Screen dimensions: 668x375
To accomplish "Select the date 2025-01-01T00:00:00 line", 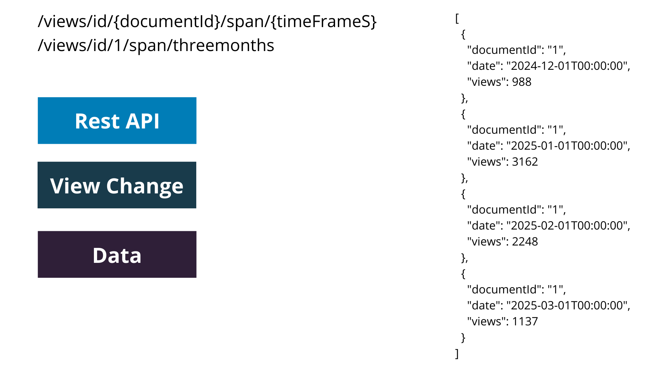I will point(549,146).
